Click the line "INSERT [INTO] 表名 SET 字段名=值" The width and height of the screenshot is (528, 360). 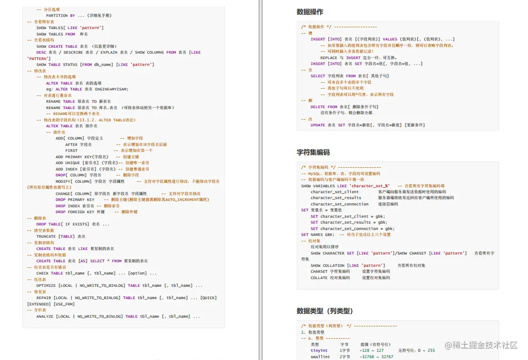click(x=366, y=64)
